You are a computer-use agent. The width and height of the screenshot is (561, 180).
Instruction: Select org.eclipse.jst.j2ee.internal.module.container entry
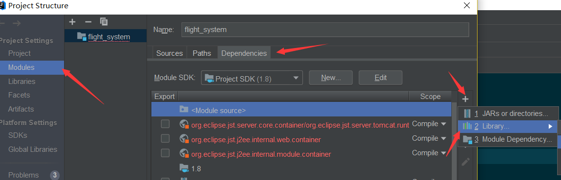(261, 154)
